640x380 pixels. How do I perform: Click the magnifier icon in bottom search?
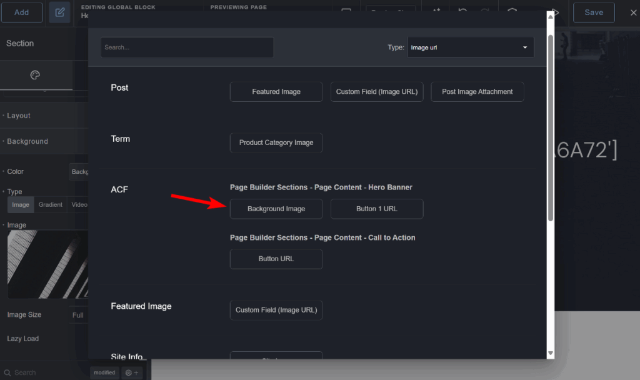[7, 372]
